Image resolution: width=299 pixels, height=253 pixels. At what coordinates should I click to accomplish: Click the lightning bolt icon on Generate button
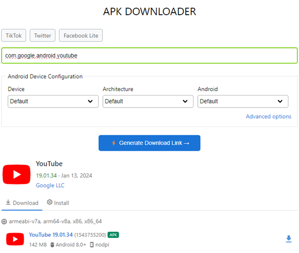pyautogui.click(x=114, y=143)
